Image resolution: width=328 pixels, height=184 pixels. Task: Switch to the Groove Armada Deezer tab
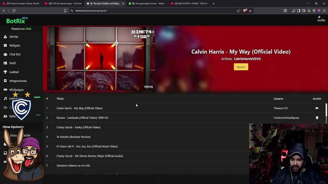21,4
